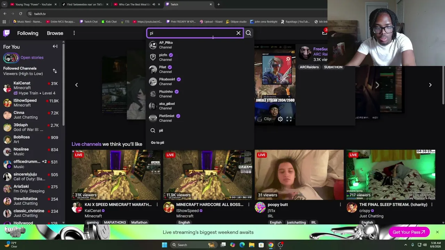Click the SUBATHON tag
The image size is (445, 250).
333,67
